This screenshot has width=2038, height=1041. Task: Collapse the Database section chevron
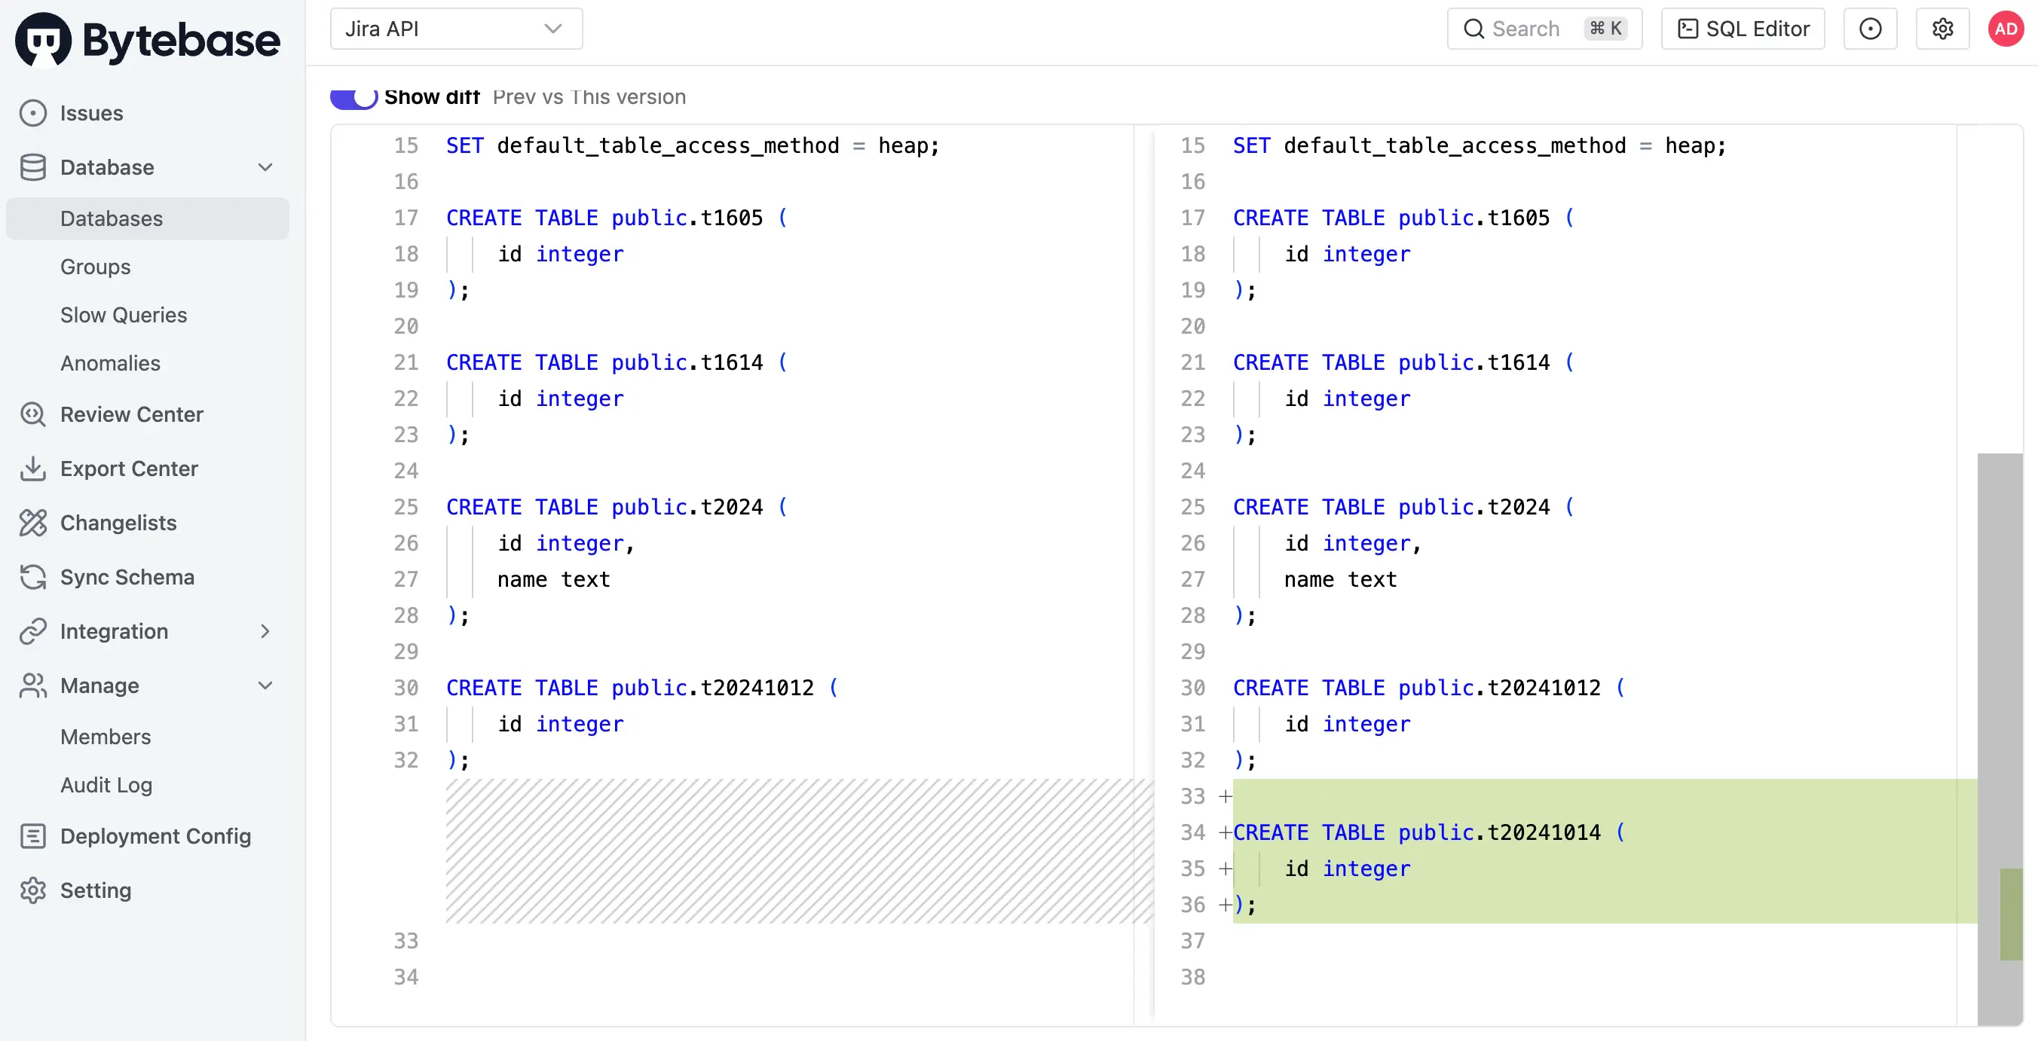point(265,167)
